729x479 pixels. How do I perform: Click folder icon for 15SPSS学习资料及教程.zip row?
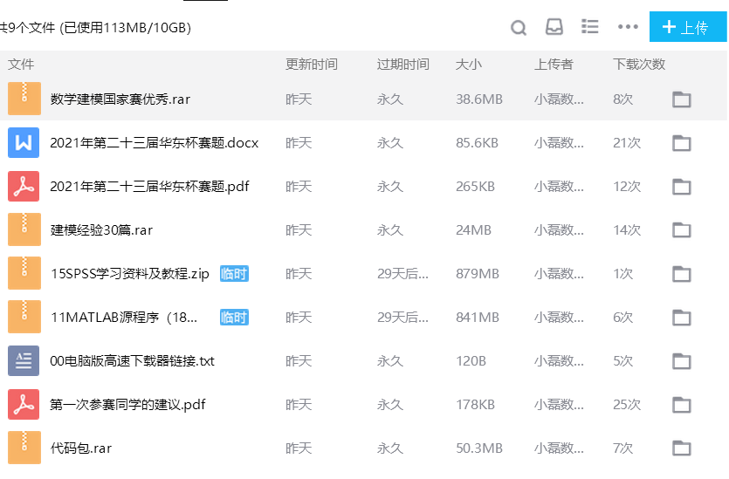click(x=682, y=274)
